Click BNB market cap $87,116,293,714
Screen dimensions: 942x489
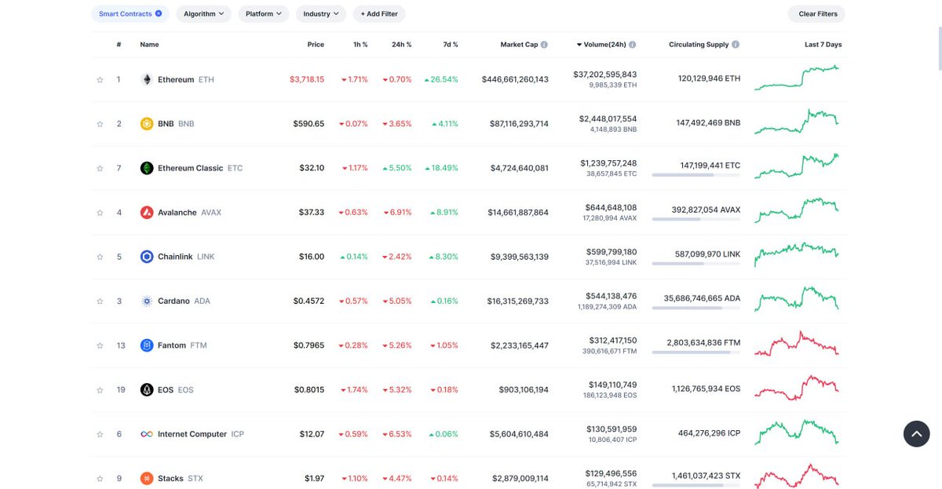click(518, 124)
